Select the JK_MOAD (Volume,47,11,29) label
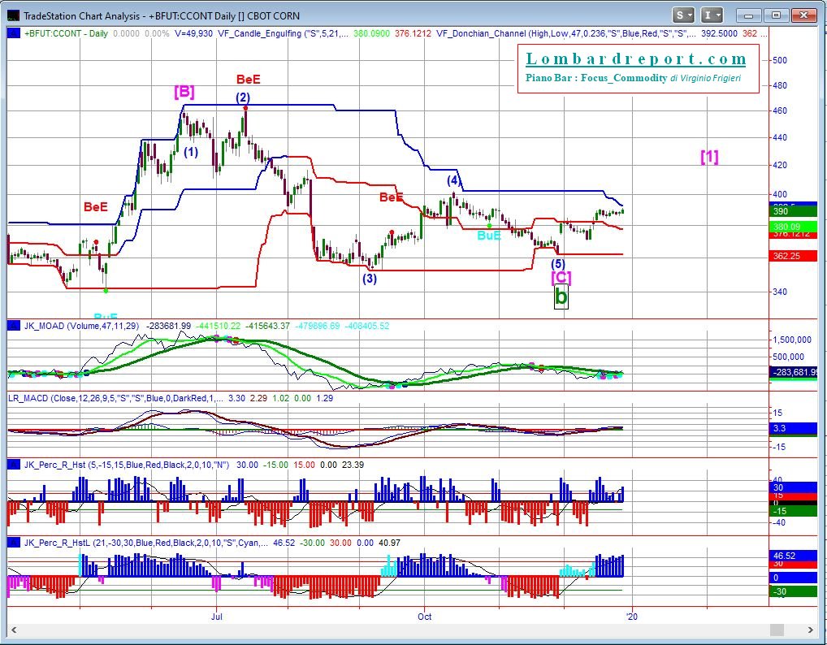This screenshot has height=645, width=827. point(82,326)
